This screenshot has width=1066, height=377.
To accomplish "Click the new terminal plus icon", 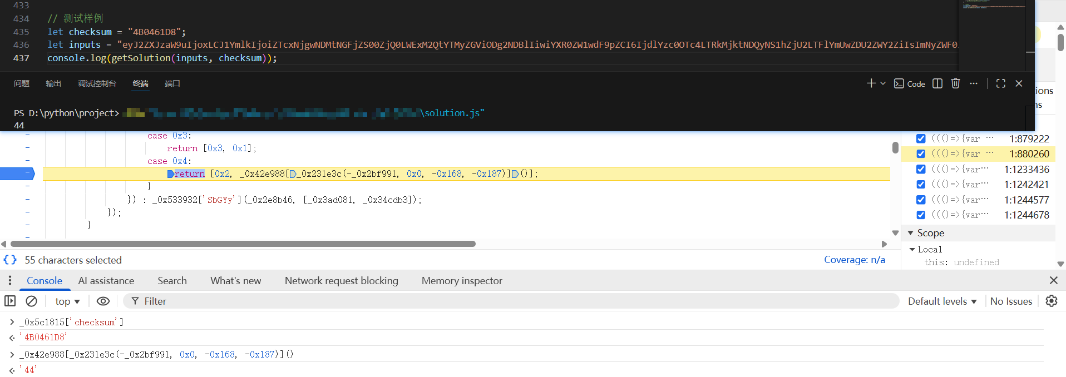I will [x=871, y=83].
